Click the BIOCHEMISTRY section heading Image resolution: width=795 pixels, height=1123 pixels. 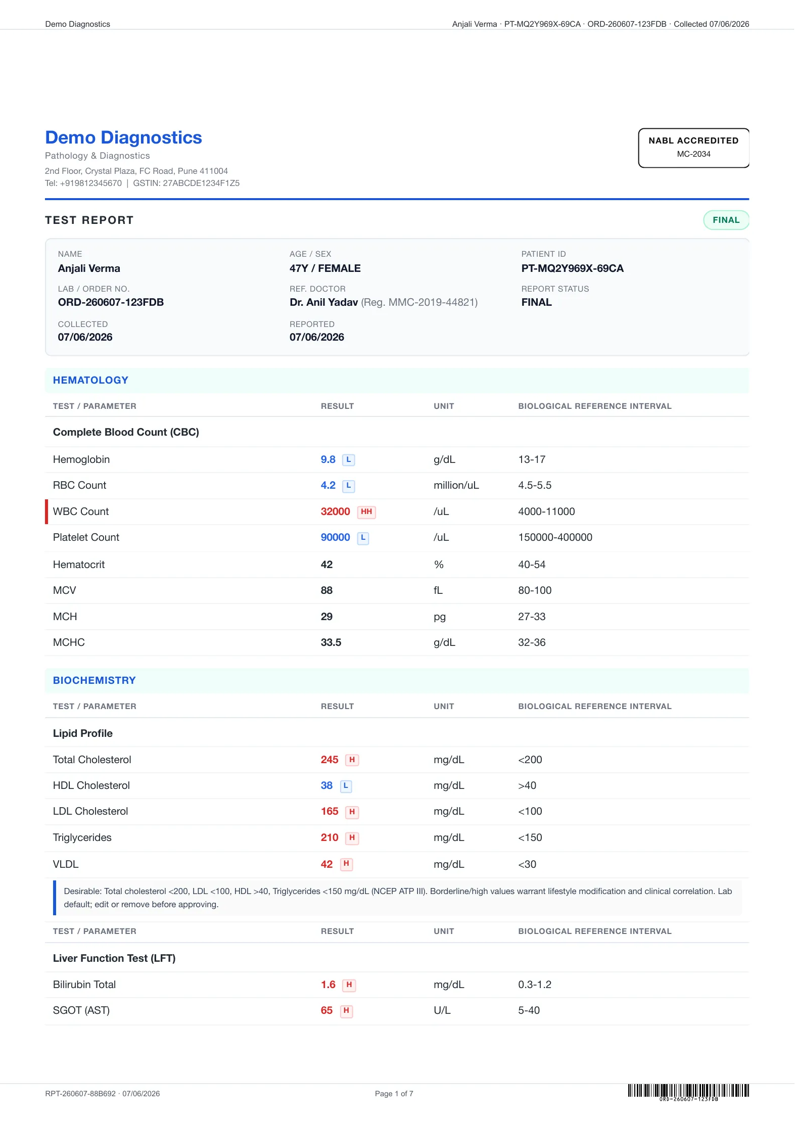(x=95, y=680)
